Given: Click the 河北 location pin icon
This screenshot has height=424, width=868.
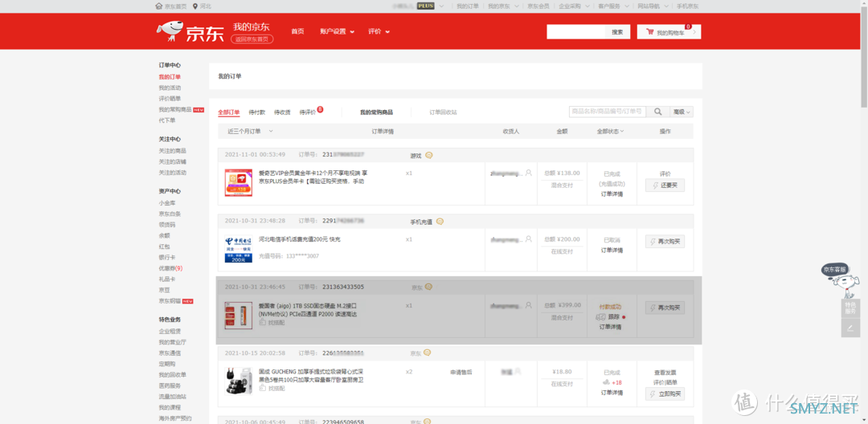Looking at the screenshot, I should (194, 6).
